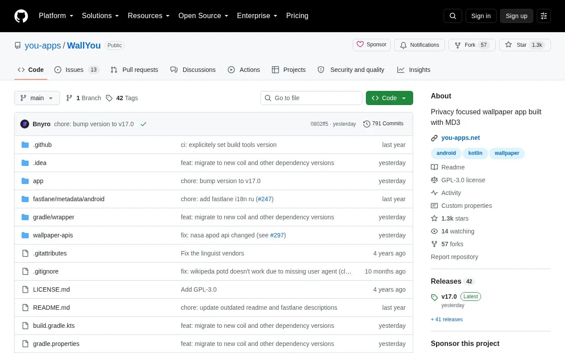Click the Sponsor heart button
The width and height of the screenshot is (565, 353).
[x=372, y=45]
